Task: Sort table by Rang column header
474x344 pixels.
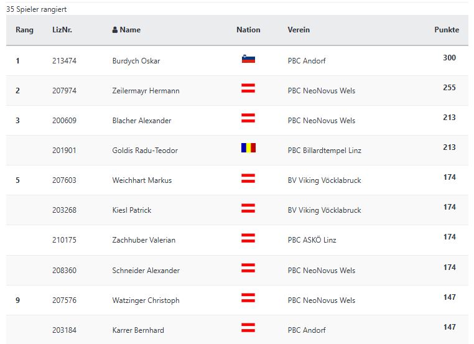Action: point(24,30)
